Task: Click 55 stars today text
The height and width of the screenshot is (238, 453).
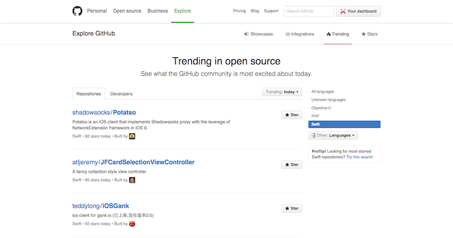Action: (98, 224)
